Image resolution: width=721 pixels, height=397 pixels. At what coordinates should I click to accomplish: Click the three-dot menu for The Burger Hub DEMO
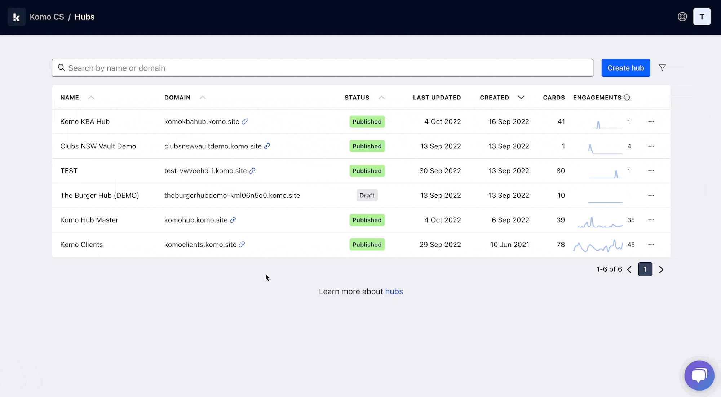(651, 195)
